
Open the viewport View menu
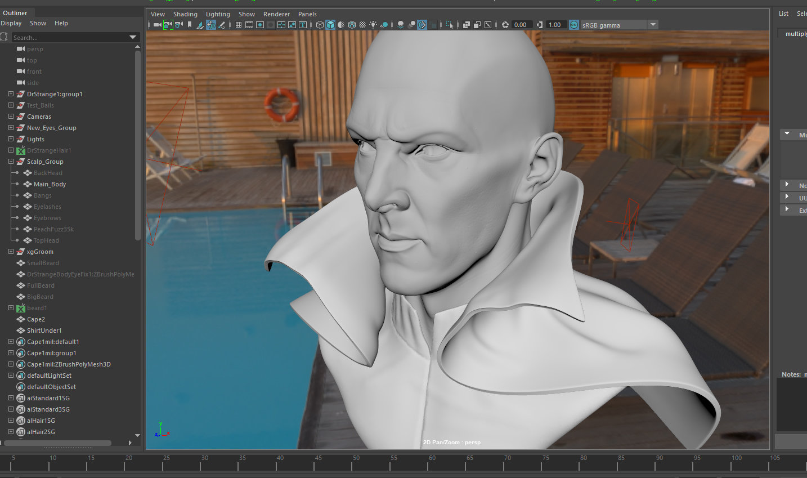pos(158,14)
